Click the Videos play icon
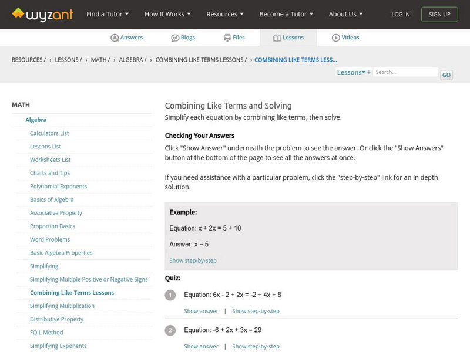 [335, 38]
